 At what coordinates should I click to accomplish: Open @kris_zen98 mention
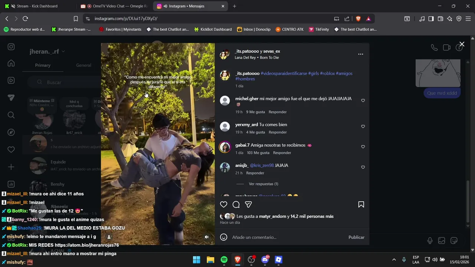click(x=262, y=165)
